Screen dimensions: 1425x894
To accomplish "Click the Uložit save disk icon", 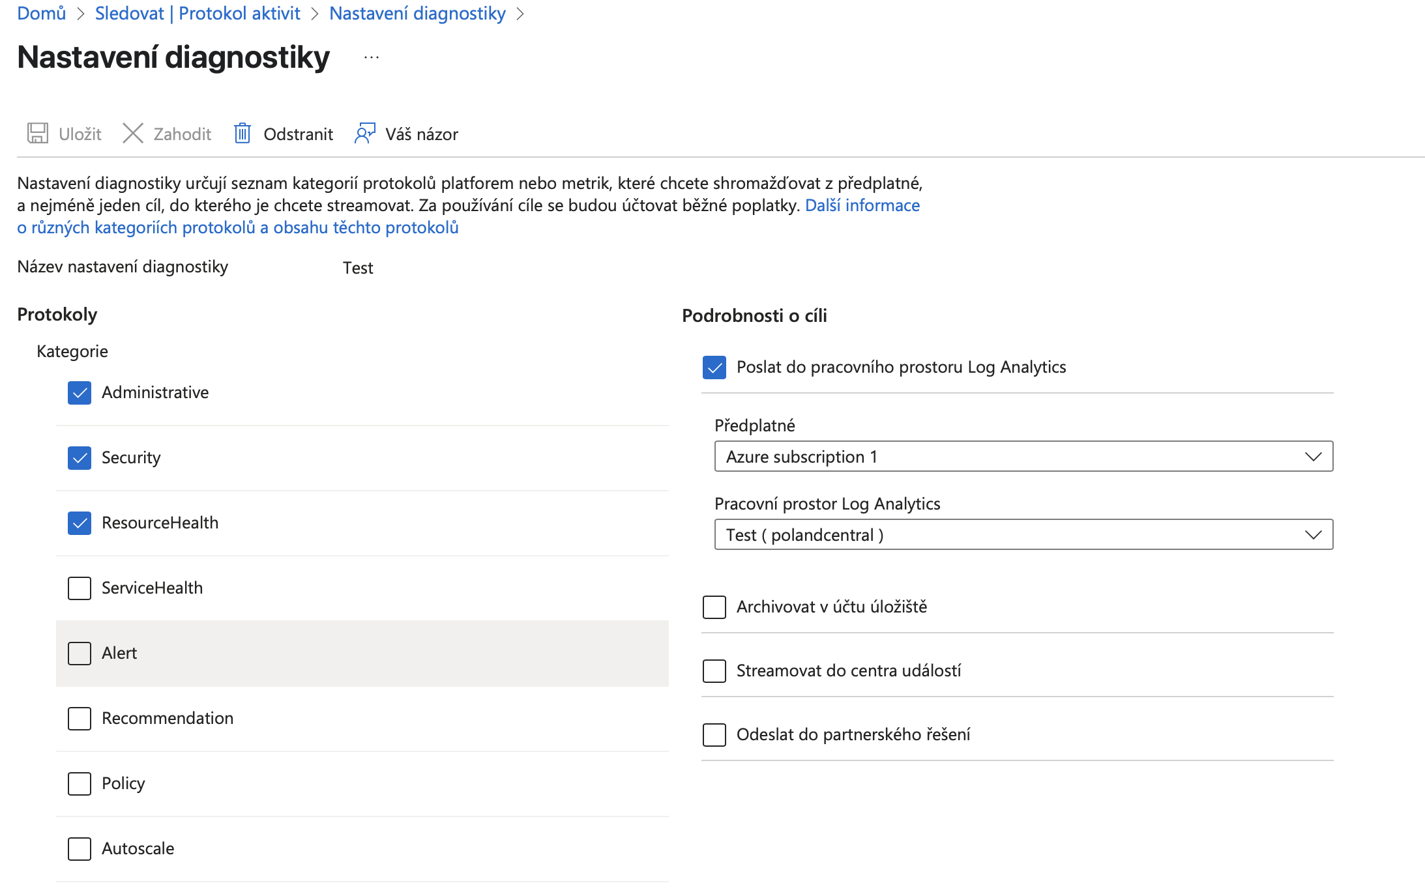I will [37, 133].
